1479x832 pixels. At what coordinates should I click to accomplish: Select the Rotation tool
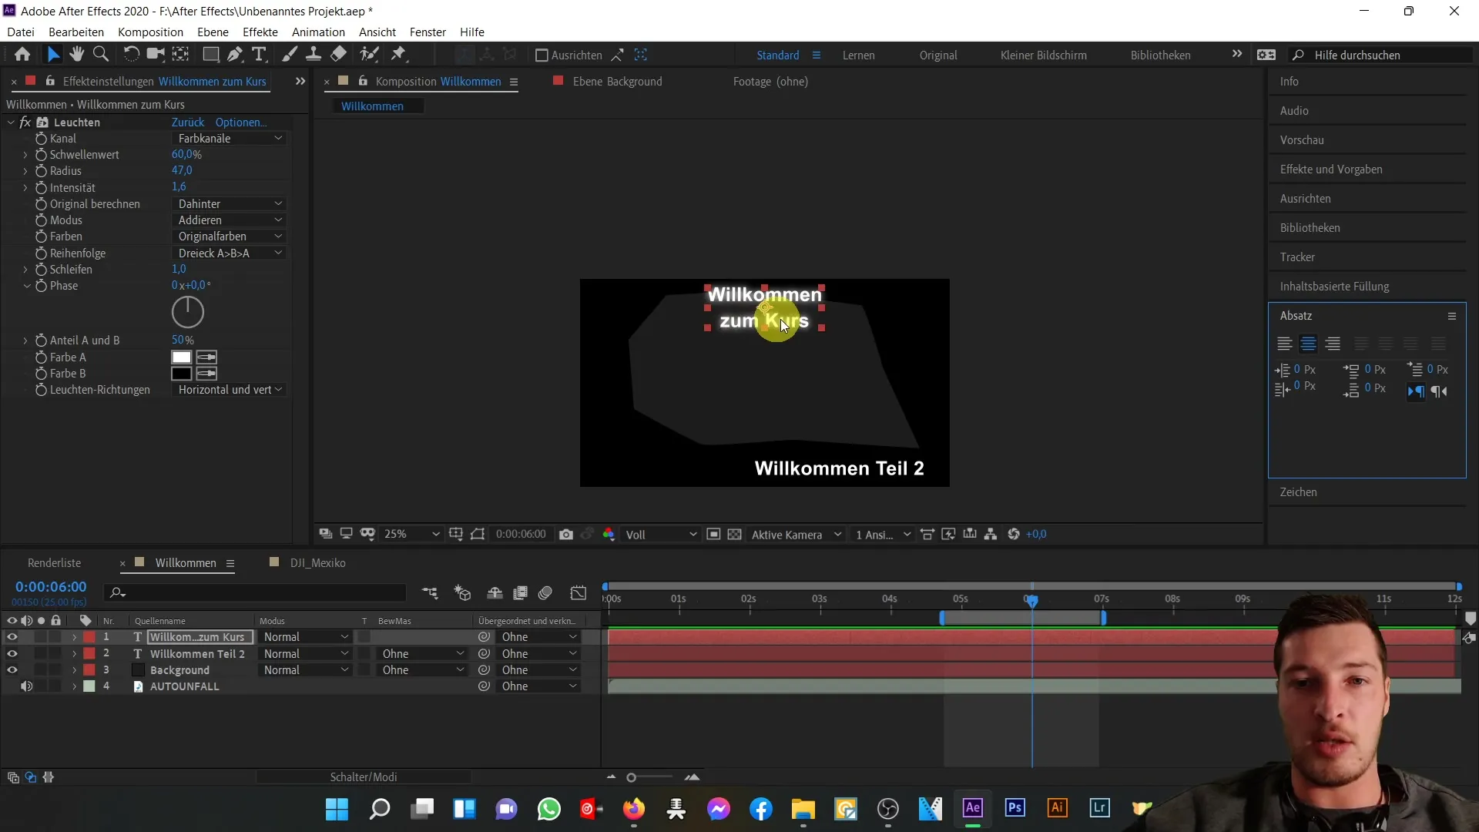coord(131,55)
